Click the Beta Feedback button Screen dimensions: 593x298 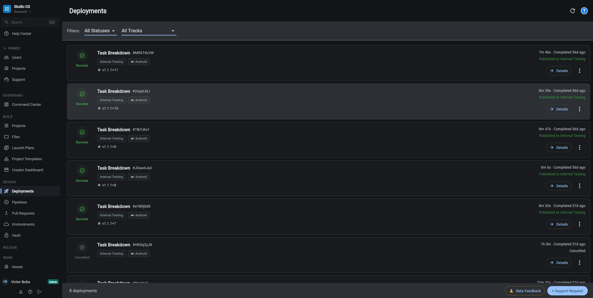pos(525,291)
